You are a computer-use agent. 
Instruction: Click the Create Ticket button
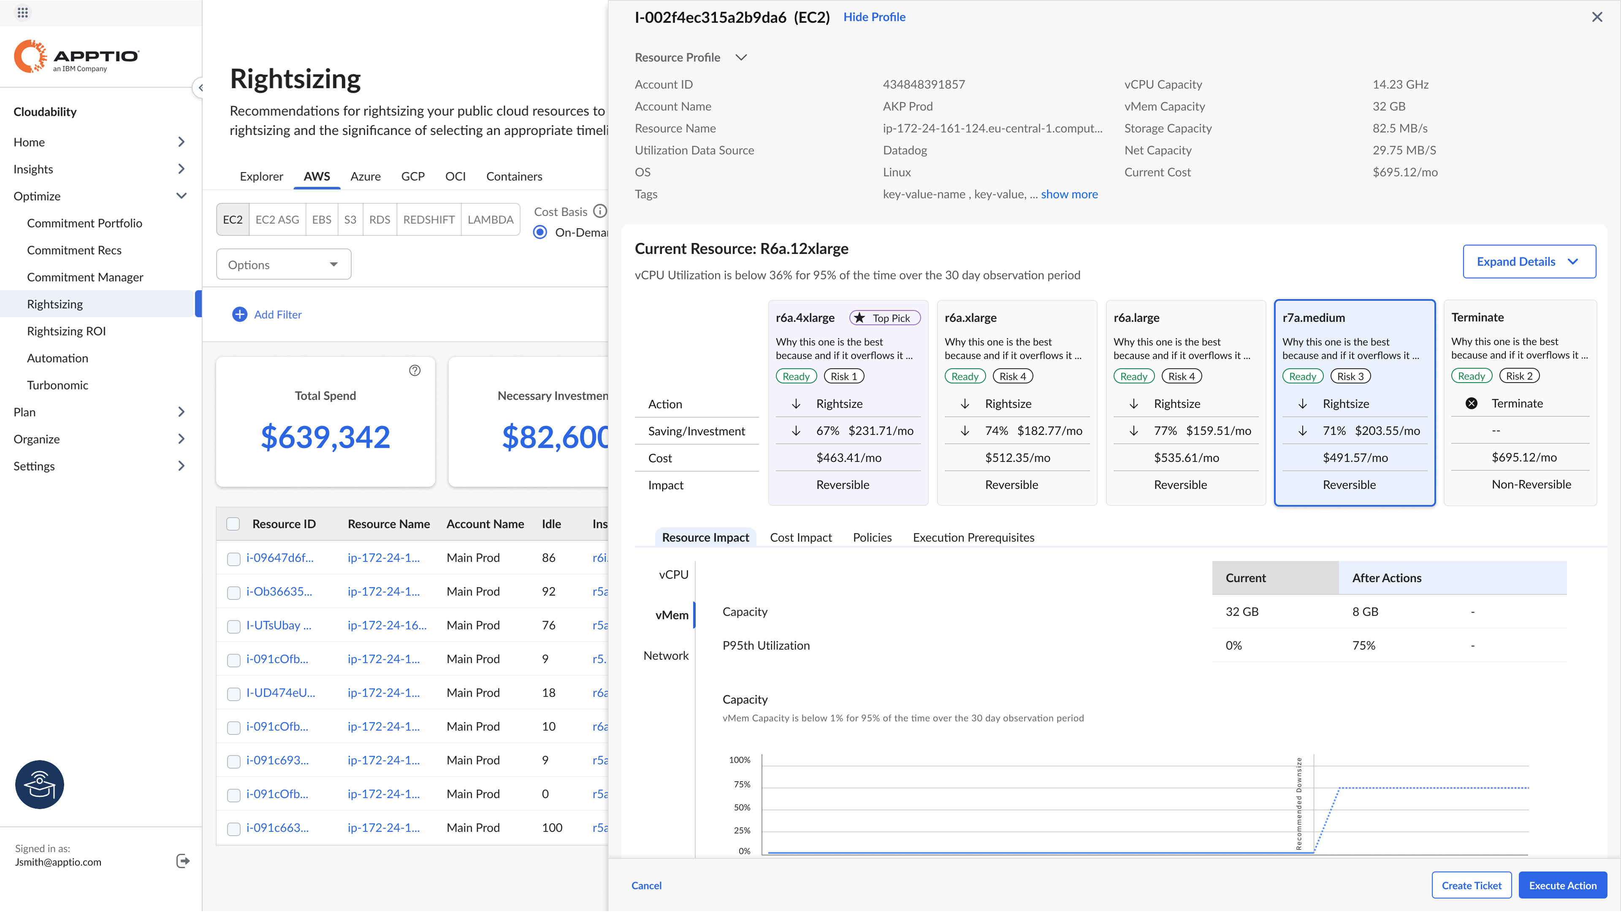tap(1471, 885)
